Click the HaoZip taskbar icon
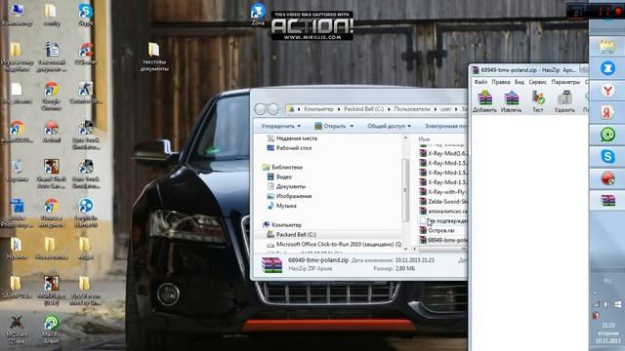 click(607, 200)
